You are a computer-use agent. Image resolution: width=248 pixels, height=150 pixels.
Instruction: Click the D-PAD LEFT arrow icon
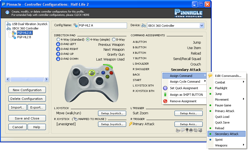(58, 44)
